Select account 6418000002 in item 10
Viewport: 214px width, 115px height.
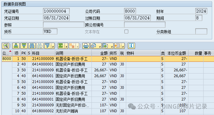(x=43, y=111)
